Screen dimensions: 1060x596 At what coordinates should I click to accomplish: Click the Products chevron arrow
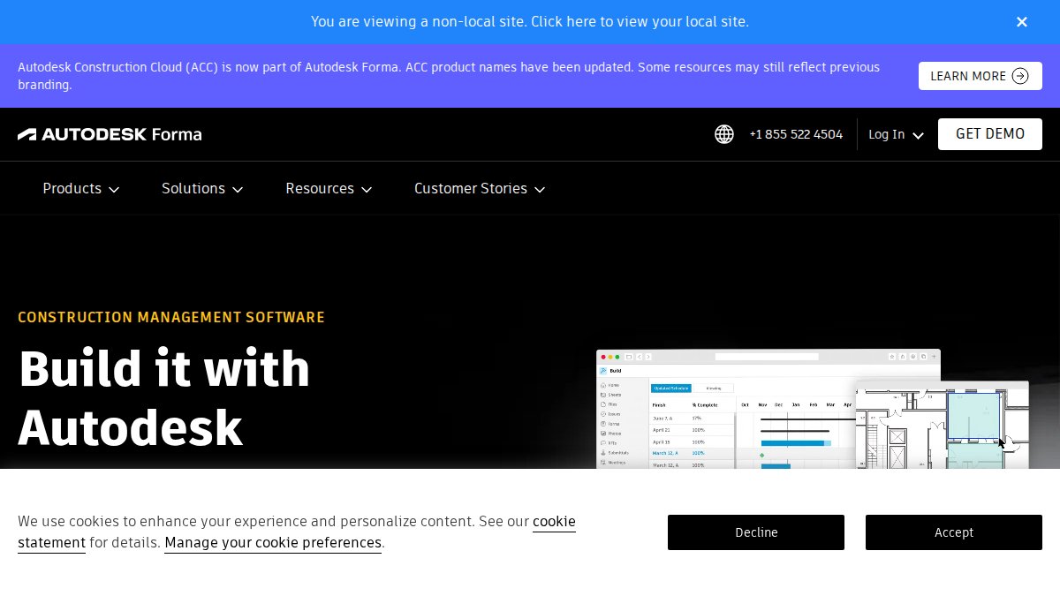tap(114, 189)
